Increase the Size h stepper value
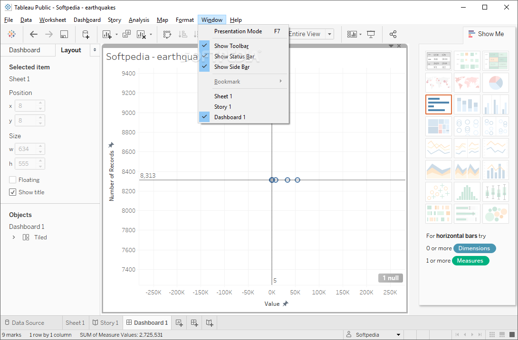 [40, 161]
